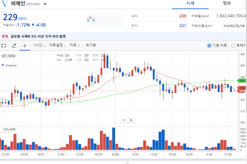Viewport: 247px width, 164px height.
Task: Click the VOLUME panel label
Action: [x=9, y=129]
